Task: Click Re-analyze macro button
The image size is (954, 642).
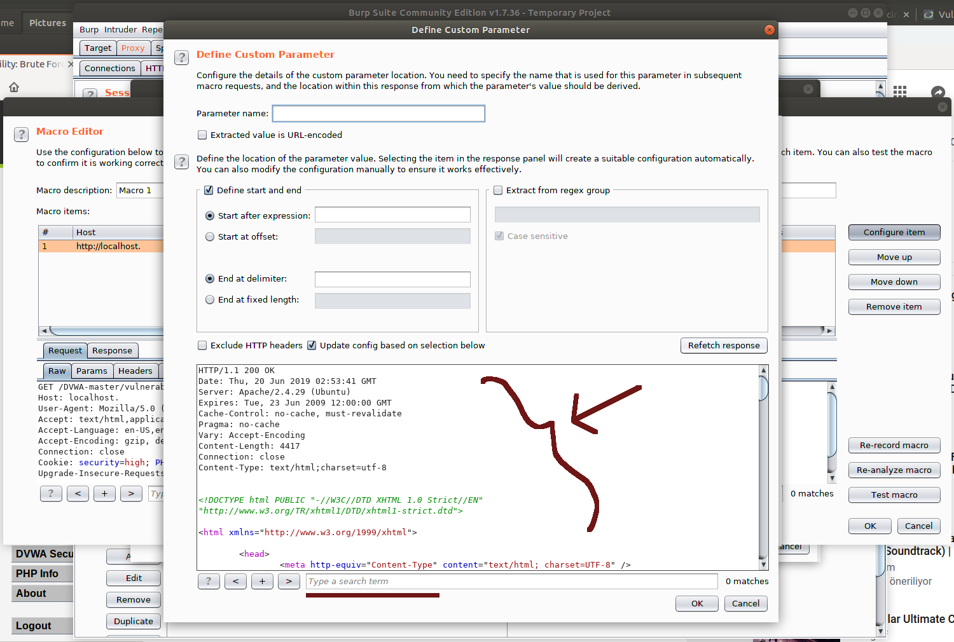Action: click(x=894, y=470)
